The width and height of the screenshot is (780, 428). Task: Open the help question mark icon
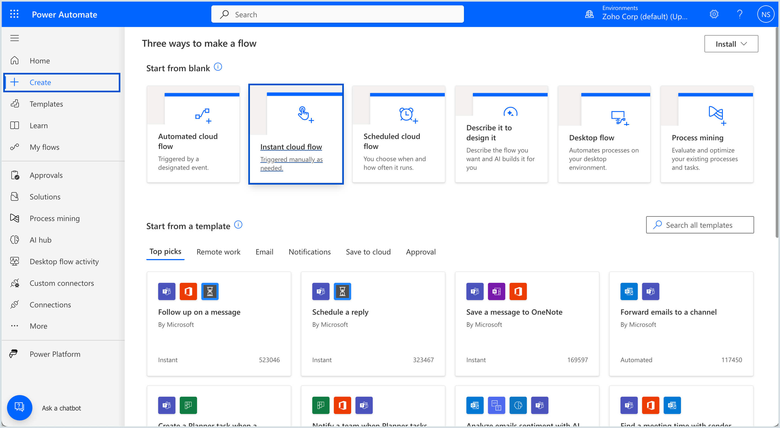click(x=740, y=14)
